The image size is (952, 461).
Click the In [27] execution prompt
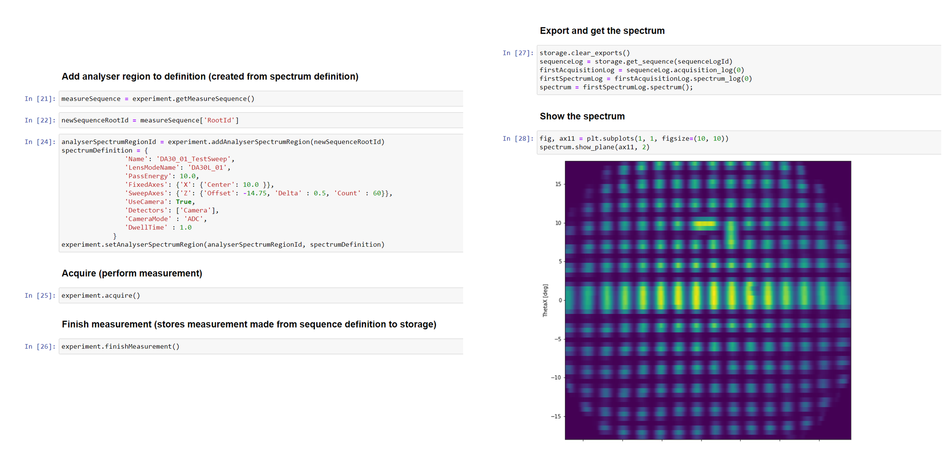[x=518, y=53]
